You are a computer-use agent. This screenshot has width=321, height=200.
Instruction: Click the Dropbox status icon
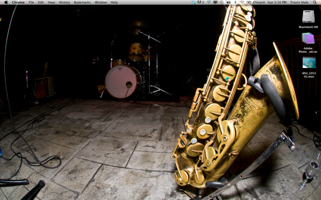coord(193,2)
